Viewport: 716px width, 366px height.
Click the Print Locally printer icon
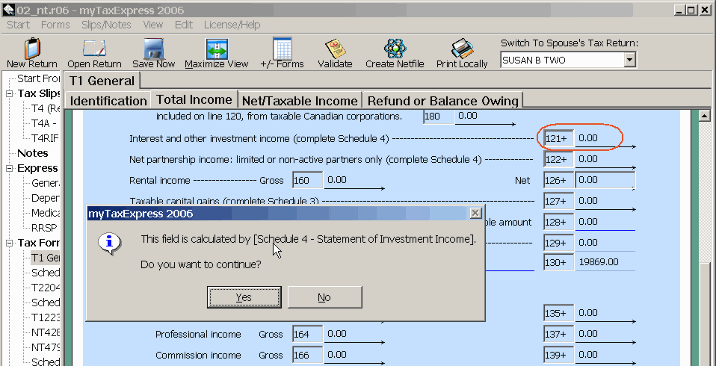point(462,49)
